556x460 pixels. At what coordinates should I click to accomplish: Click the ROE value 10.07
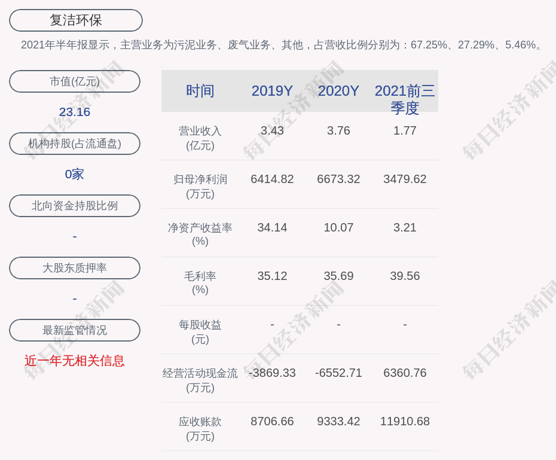pos(338,227)
